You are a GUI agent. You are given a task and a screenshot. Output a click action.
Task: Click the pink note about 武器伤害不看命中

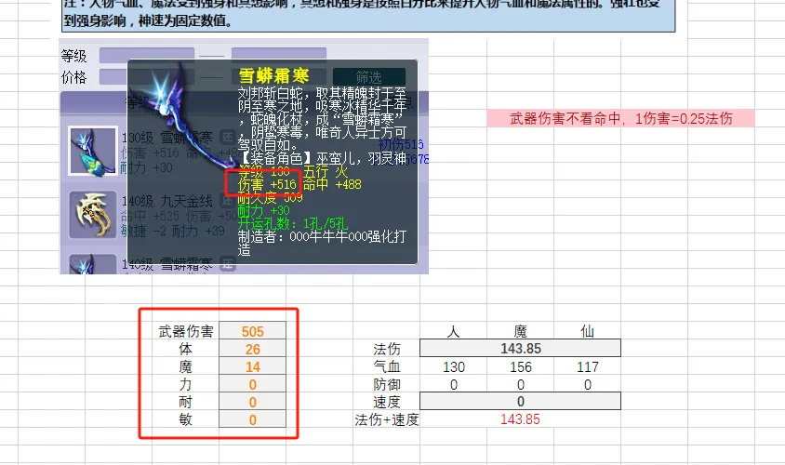620,118
